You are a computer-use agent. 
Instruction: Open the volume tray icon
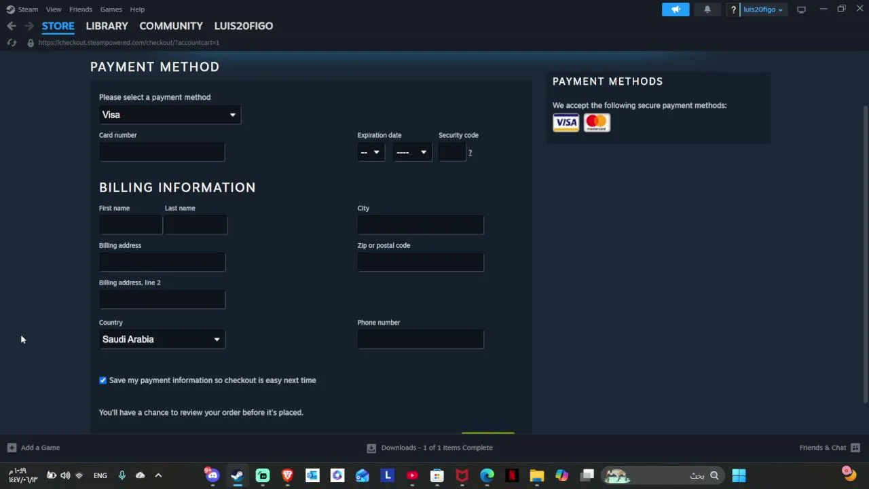[65, 475]
